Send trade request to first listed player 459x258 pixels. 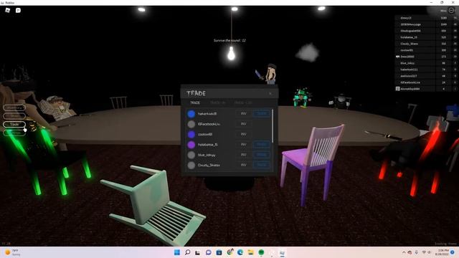pos(261,113)
